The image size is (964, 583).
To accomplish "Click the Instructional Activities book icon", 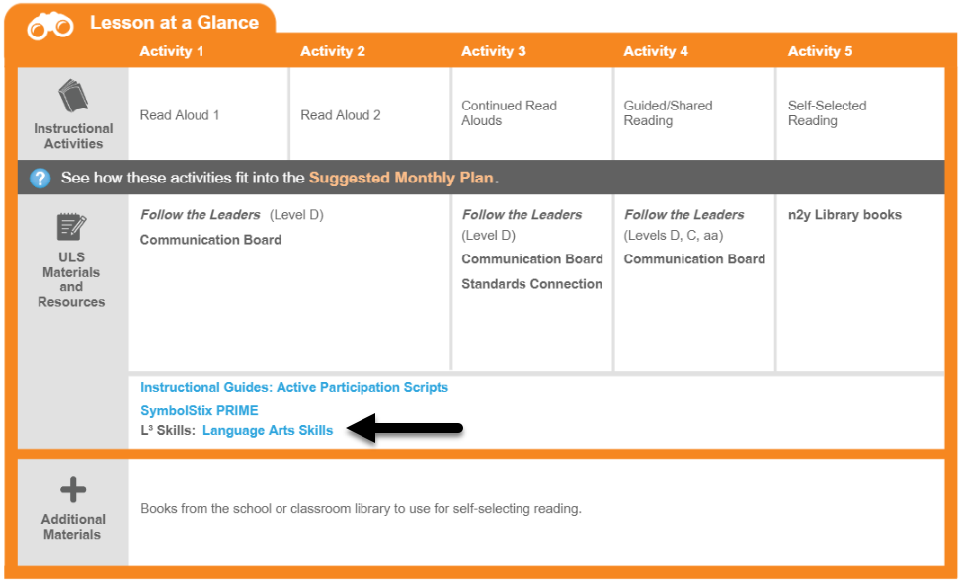I will click(73, 96).
